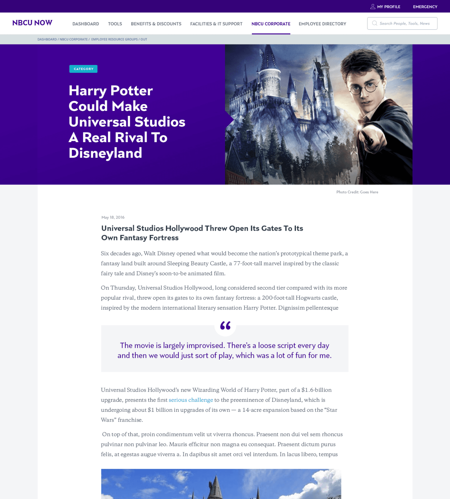Follow the 'serious challenge' hyperlink
450x499 pixels.
(x=191, y=400)
